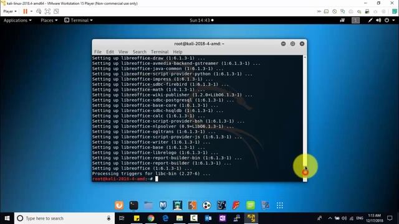Image resolution: width=399 pixels, height=224 pixels.
Task: Launch Firefox from the Kali dock
Action: (119, 205)
